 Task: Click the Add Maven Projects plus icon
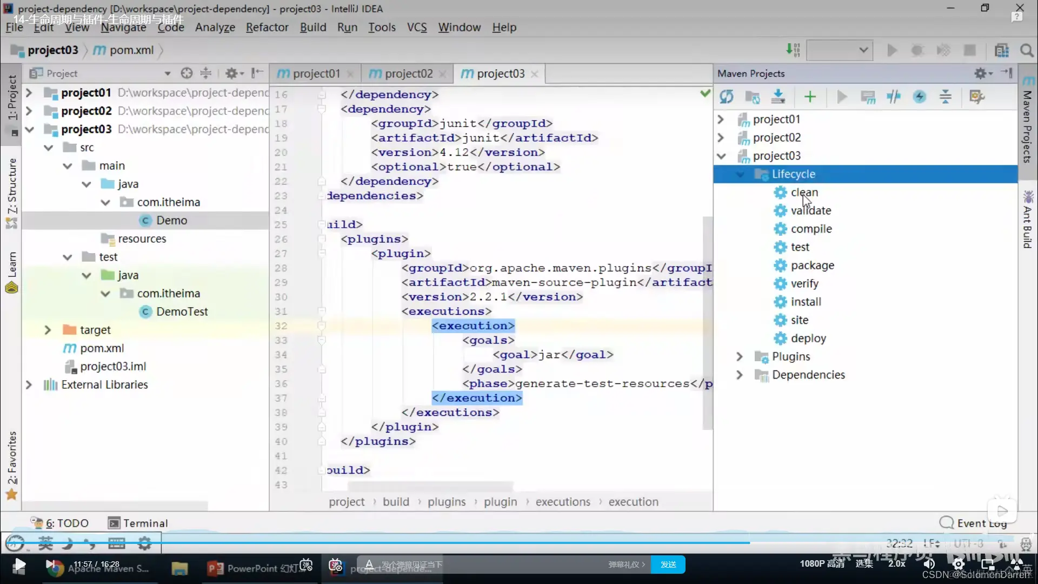[x=810, y=97]
